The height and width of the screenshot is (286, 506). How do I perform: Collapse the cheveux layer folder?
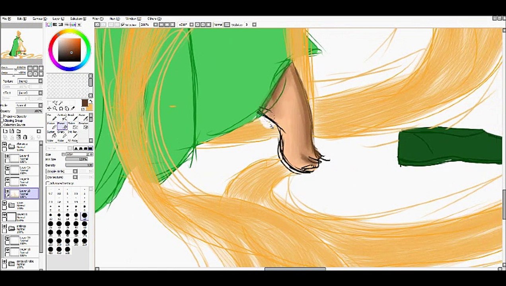coord(12,146)
